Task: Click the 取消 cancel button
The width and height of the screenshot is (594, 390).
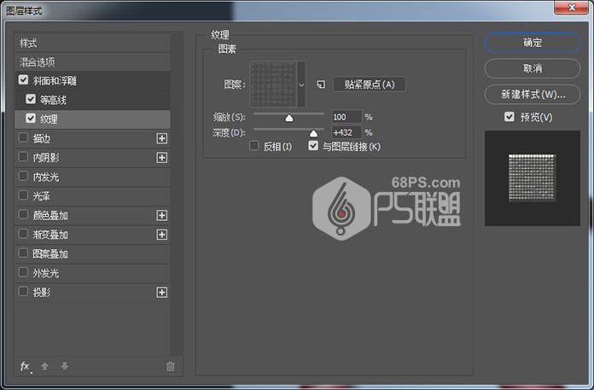Action: coord(533,68)
